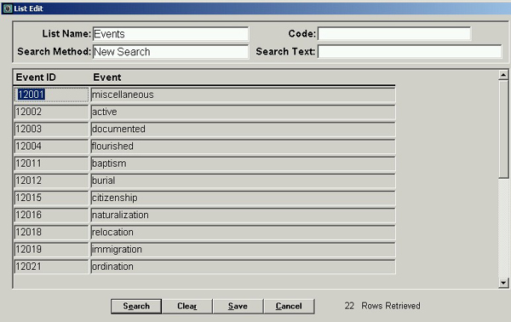Click the 'immigration' event cell
This screenshot has height=322, width=511.
pos(243,250)
